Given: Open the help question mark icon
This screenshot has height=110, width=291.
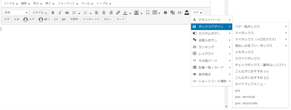Looking at the screenshot, I should tap(165, 13).
